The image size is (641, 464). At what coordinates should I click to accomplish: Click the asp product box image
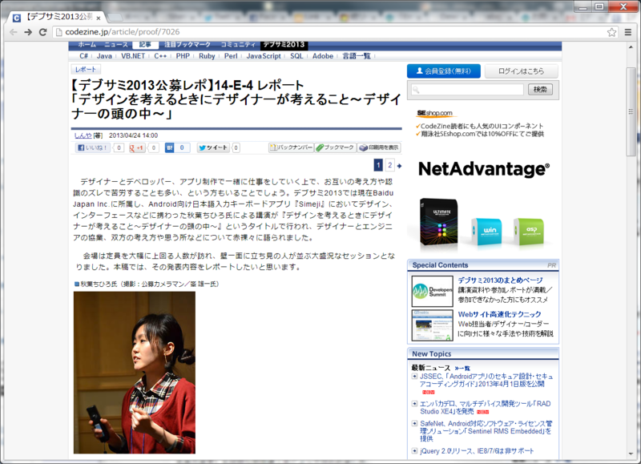click(529, 231)
